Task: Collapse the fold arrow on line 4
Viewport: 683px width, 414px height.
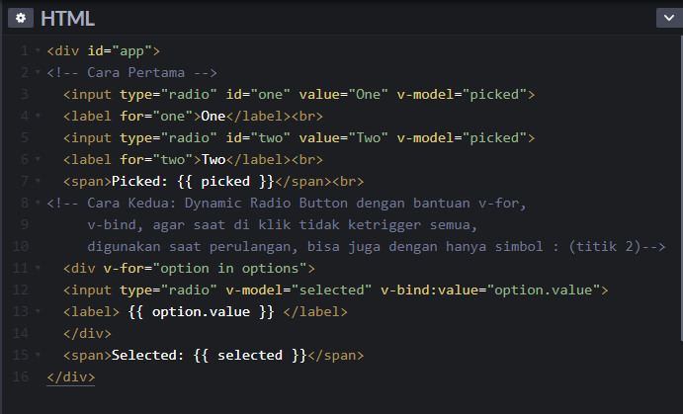Action: 38,117
